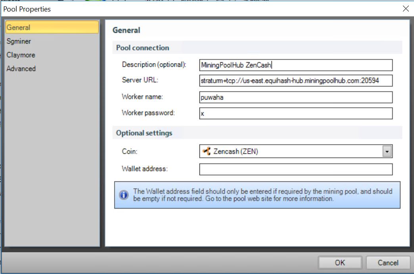Click the 'Server URL:' label

(x=140, y=80)
